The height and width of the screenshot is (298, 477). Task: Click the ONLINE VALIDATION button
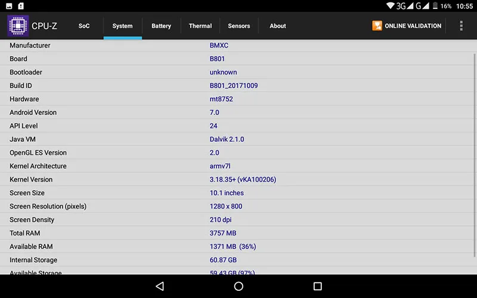point(407,26)
